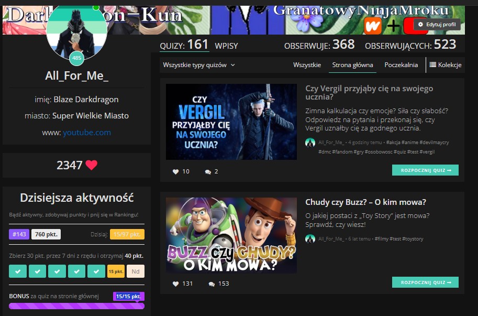Click the Wattpad logo icon in the banner
478x316 pixels.
[x=372, y=25]
